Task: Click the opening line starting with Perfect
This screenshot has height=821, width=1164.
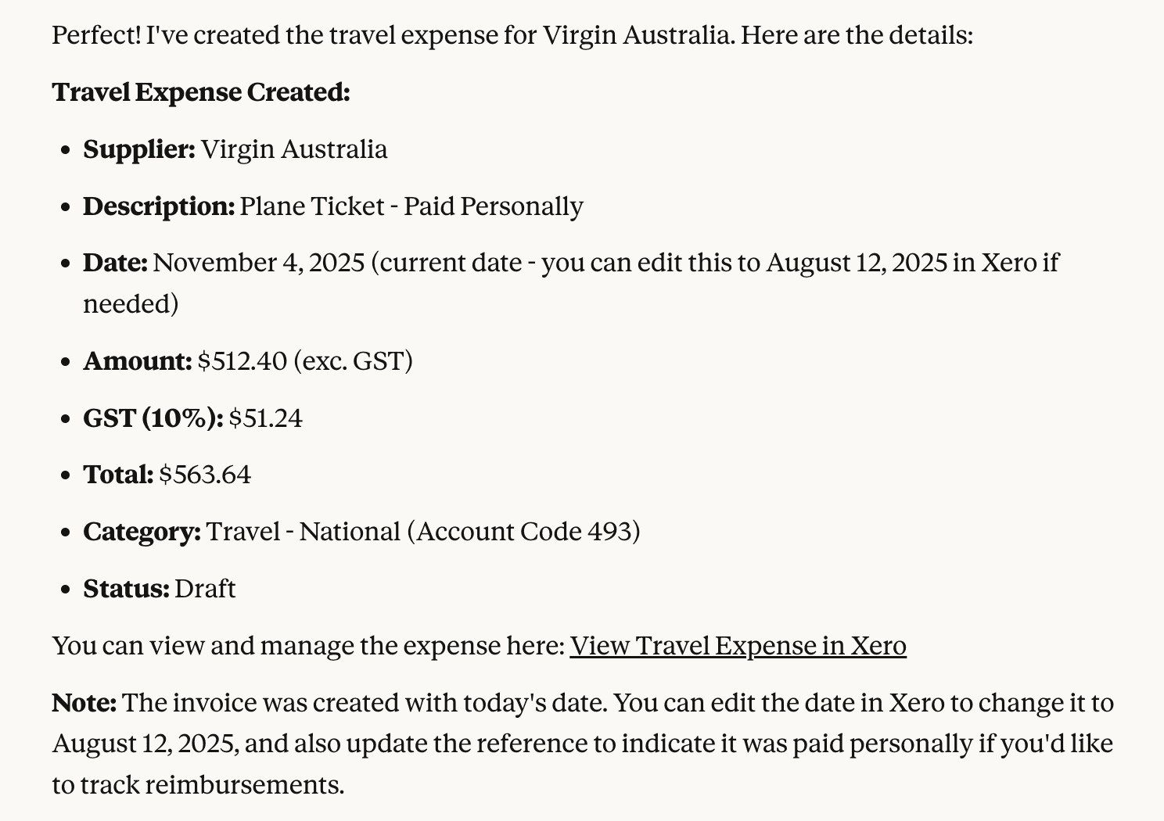Action: click(x=512, y=35)
